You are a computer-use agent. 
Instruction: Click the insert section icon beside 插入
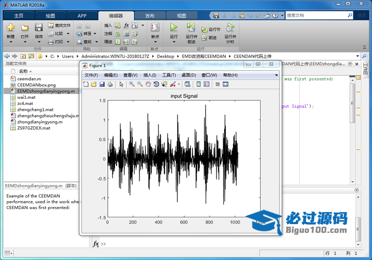click(x=118, y=25)
